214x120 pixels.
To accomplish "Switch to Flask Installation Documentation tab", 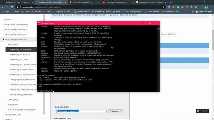I will [18, 2].
